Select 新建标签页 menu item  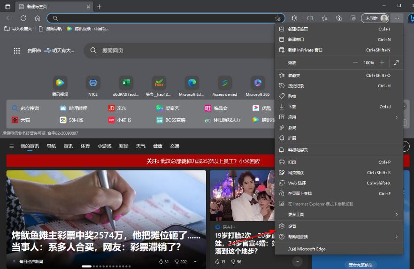click(339, 29)
